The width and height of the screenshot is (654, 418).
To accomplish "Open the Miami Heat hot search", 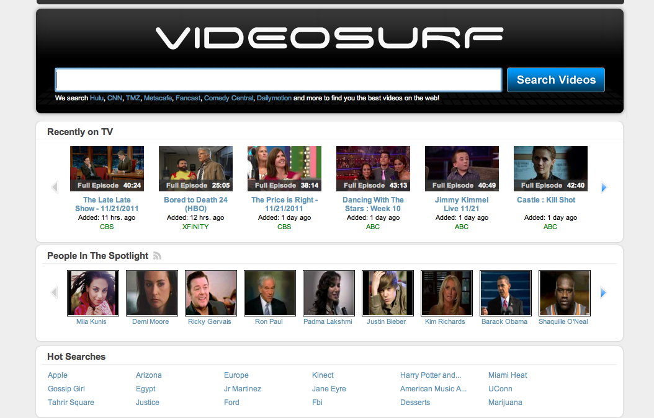I will [508, 375].
